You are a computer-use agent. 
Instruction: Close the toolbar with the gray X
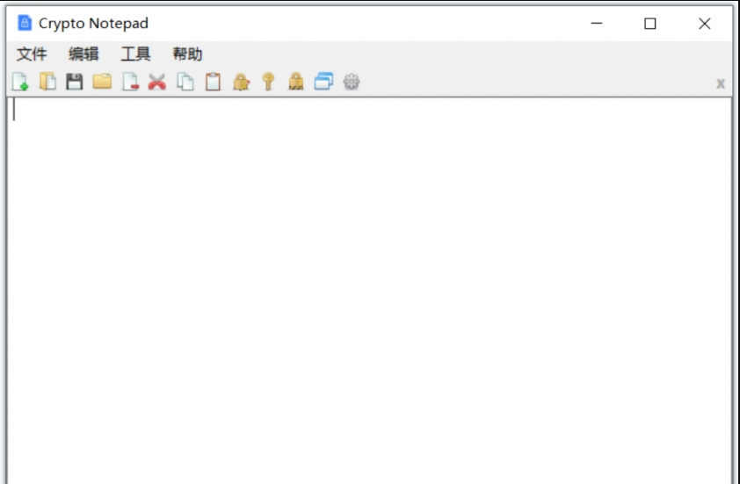pos(720,84)
